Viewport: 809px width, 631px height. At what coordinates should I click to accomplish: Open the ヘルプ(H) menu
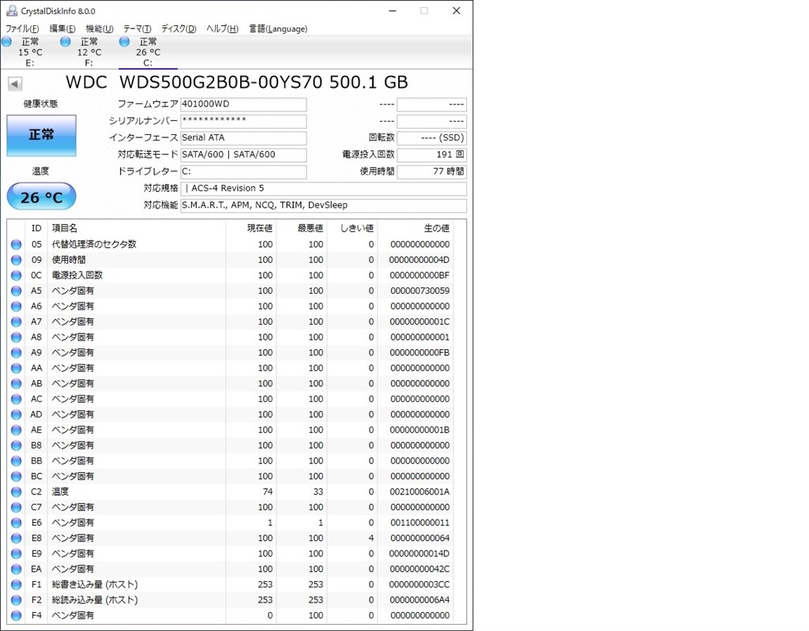222,29
